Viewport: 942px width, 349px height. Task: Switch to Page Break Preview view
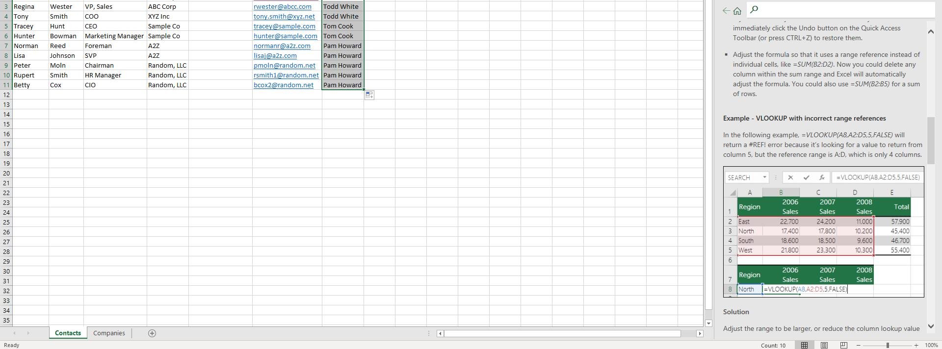pyautogui.click(x=844, y=345)
